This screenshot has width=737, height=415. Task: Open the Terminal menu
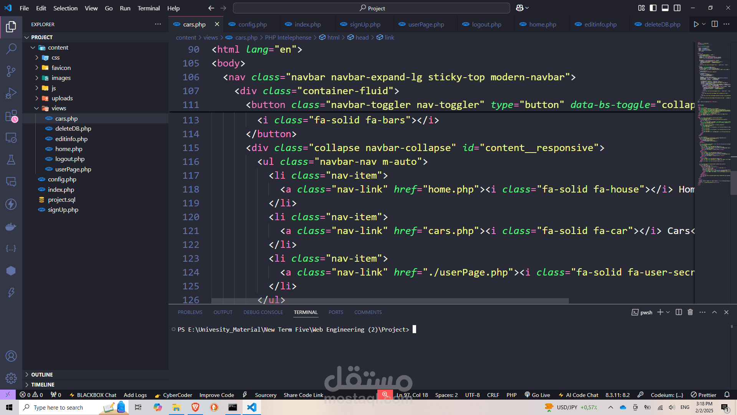click(x=149, y=8)
